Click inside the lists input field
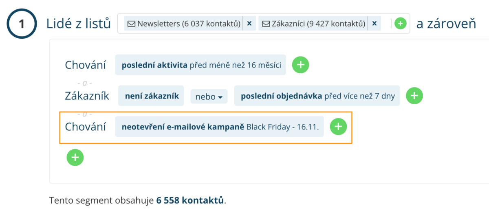The image size is (489, 215). 386,24
